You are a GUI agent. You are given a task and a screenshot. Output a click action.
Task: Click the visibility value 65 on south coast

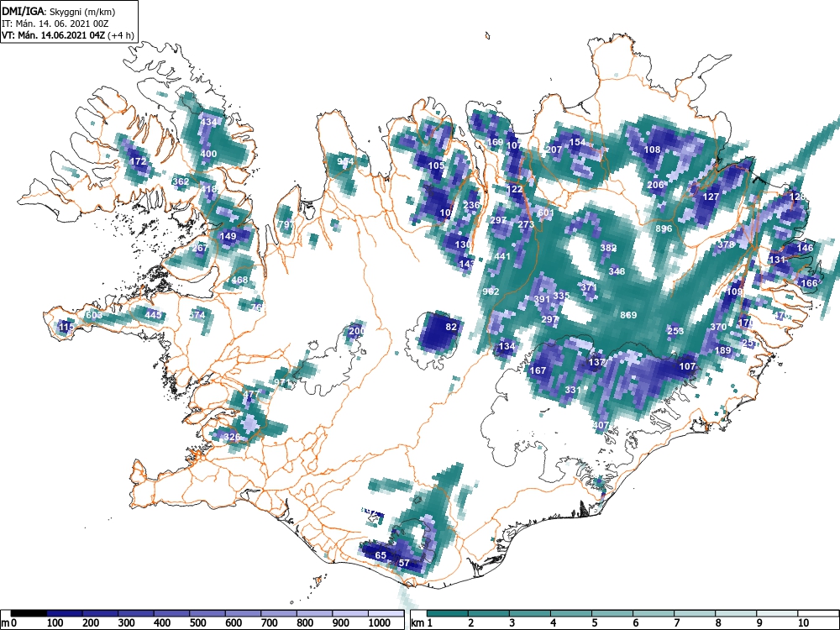381,555
